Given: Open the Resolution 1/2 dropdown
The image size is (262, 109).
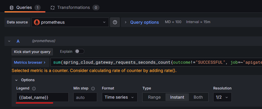Looking at the screenshot, I should click(x=222, y=97).
